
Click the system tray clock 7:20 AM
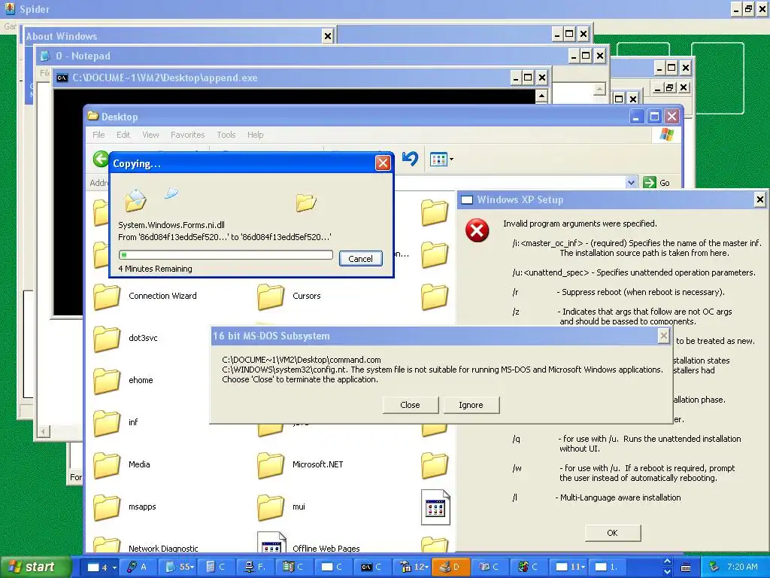click(x=742, y=567)
